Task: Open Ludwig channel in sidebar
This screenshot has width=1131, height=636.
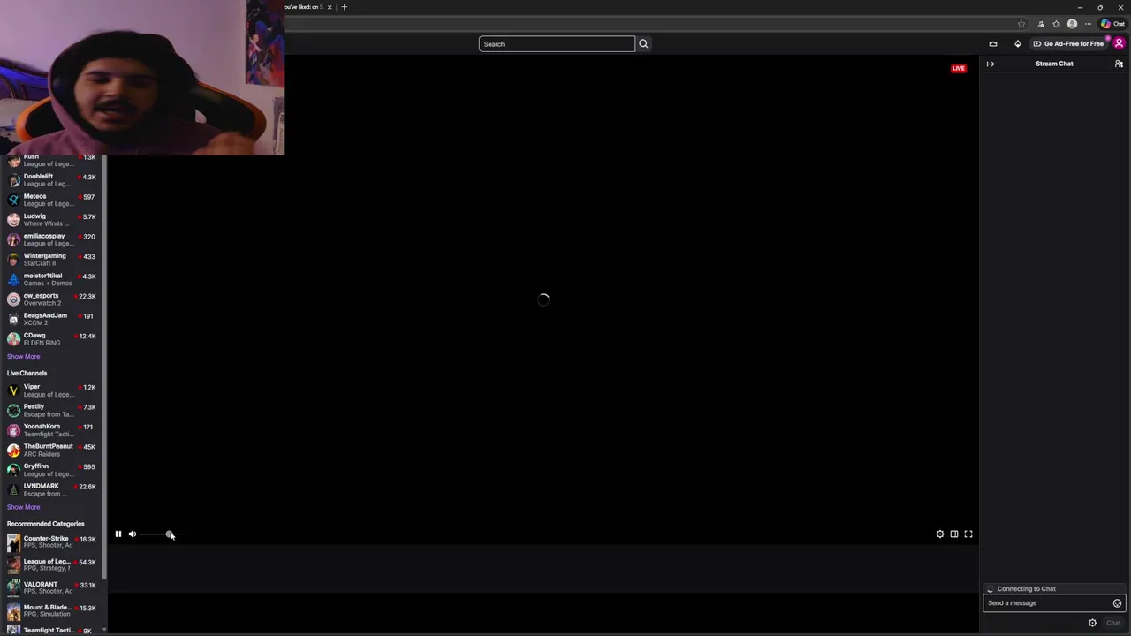Action: coord(52,220)
